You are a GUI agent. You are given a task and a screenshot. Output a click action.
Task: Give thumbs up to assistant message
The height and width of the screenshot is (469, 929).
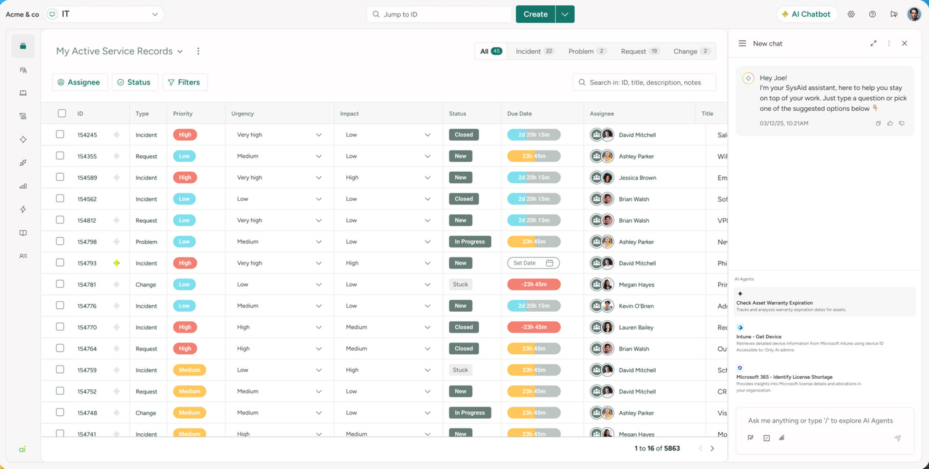pyautogui.click(x=890, y=123)
